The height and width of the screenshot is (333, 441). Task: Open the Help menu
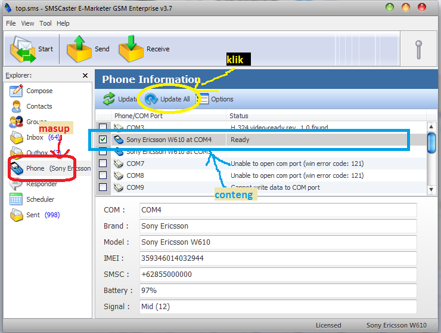63,23
